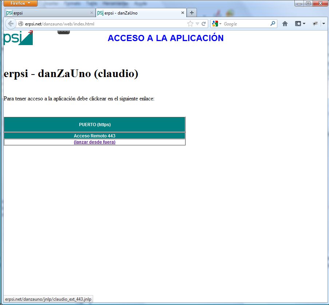Click the 'erpsi - danZaUno (claudio)' heading
329x305 pixels.
coord(71,73)
